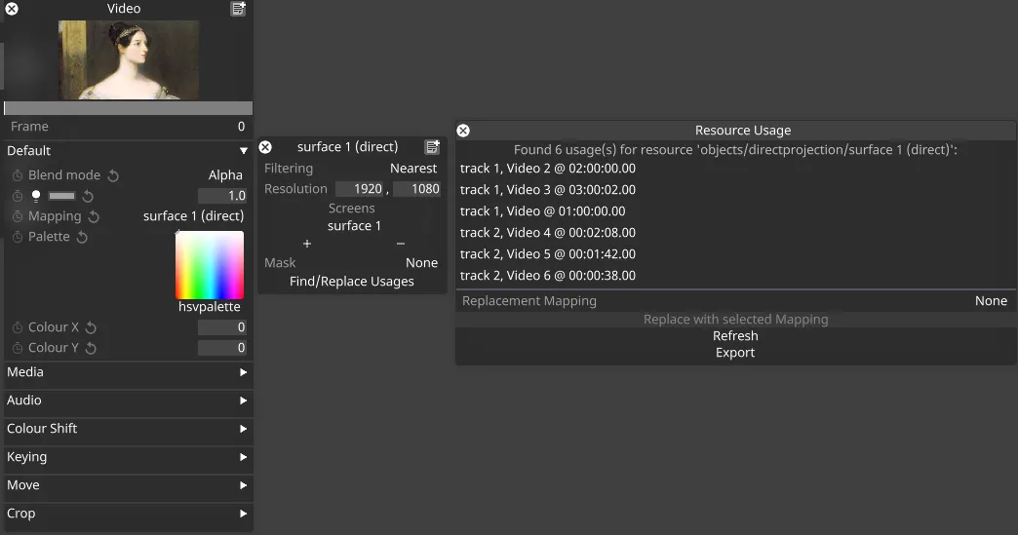The height and width of the screenshot is (535, 1018).
Task: Close the Resource Usage window
Action: point(463,131)
